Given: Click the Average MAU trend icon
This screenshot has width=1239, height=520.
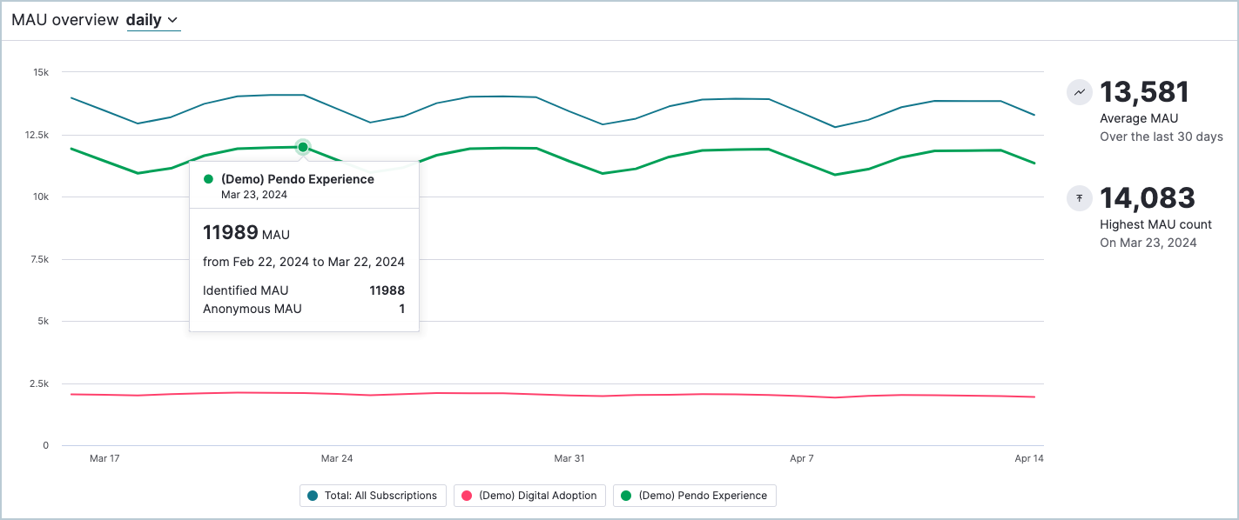Looking at the screenshot, I should click(x=1079, y=92).
